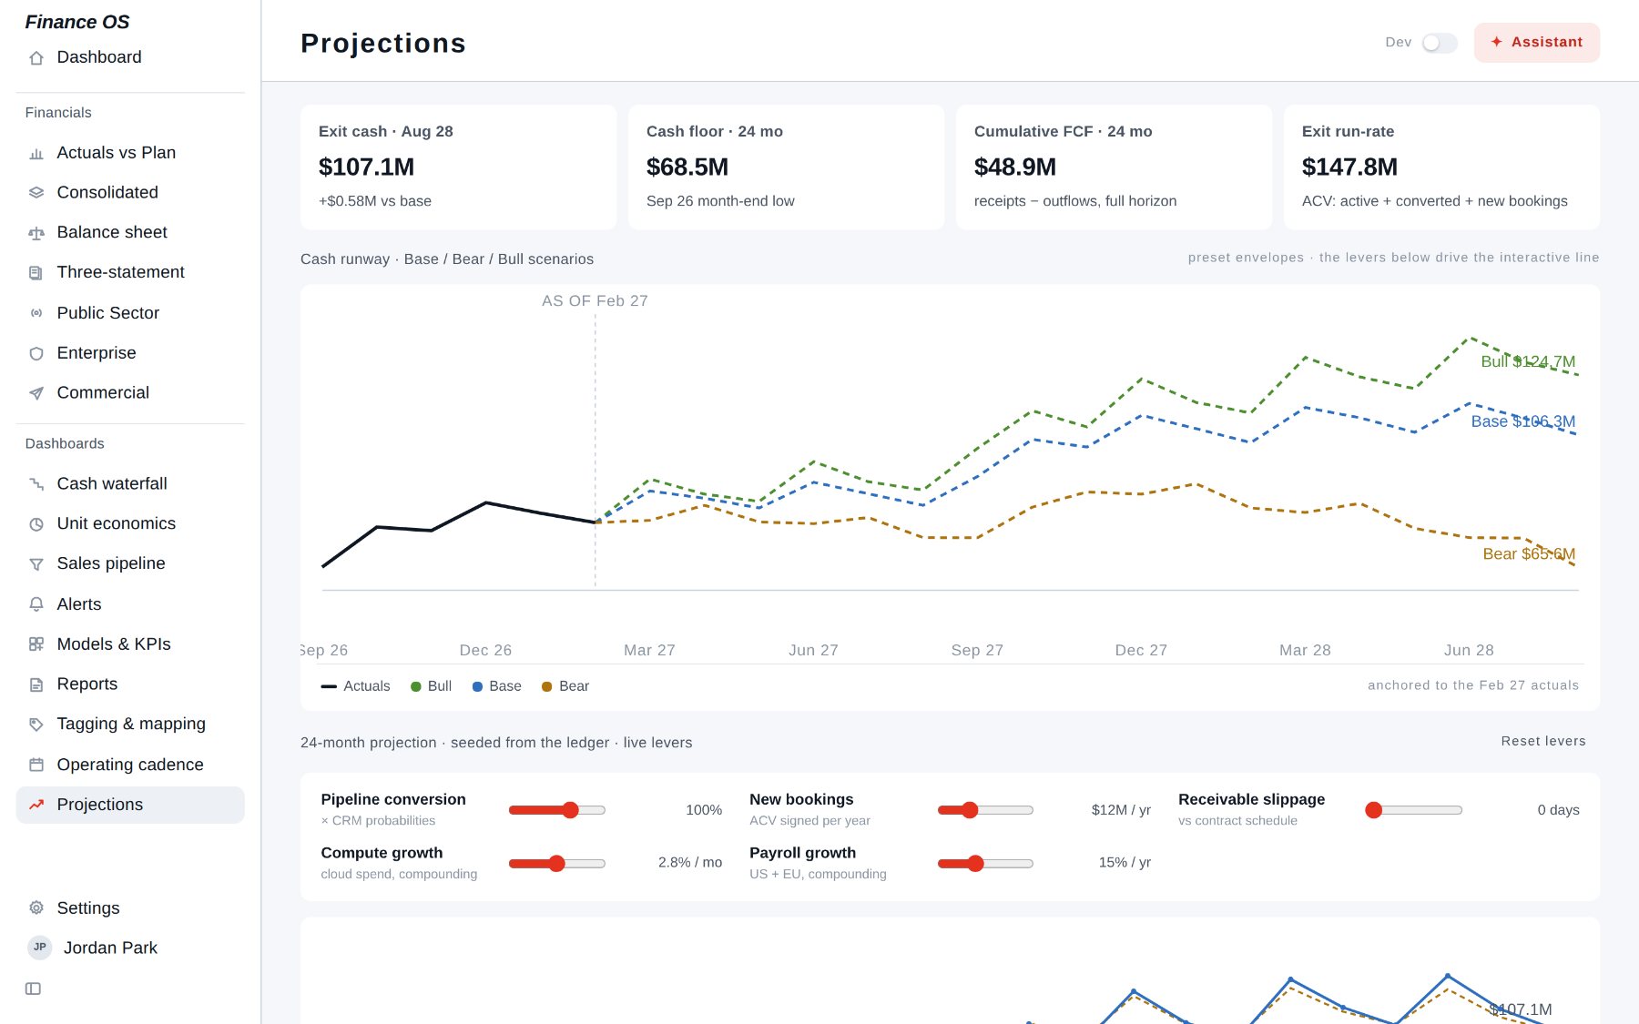Screen dimensions: 1639x1024
Task: Adjust the Compute growth slider
Action: pos(557,864)
